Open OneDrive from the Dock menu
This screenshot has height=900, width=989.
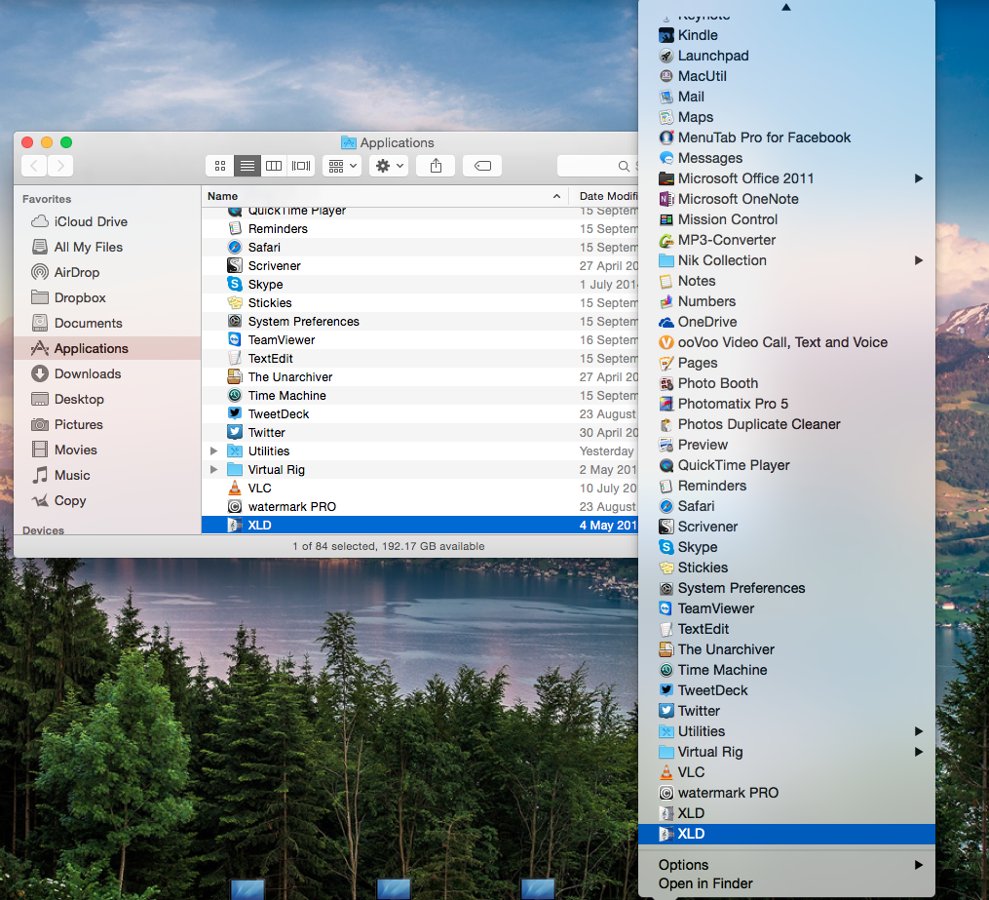tap(786, 322)
